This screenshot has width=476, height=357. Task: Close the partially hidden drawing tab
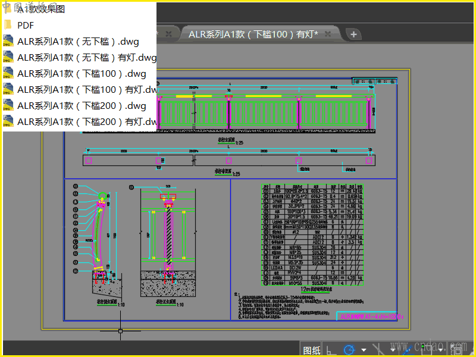coord(169,34)
